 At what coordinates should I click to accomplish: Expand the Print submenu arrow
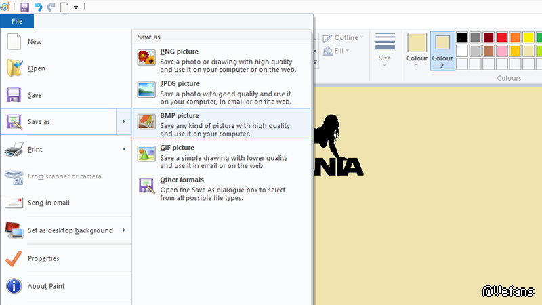(124, 149)
